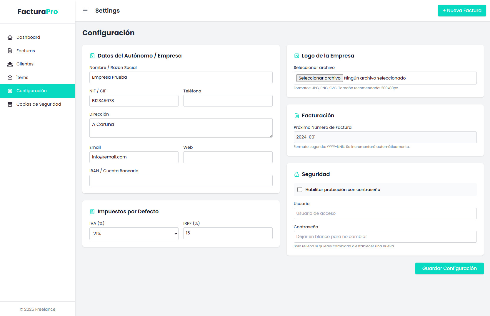Open Facturas in the sidebar
Image resolution: width=490 pixels, height=316 pixels.
click(26, 51)
